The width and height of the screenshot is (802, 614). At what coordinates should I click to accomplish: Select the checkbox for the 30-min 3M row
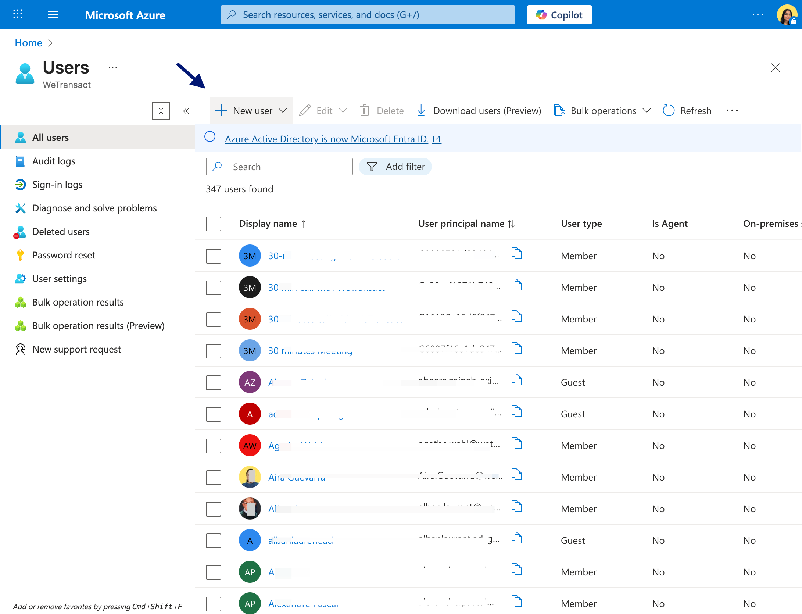[214, 256]
